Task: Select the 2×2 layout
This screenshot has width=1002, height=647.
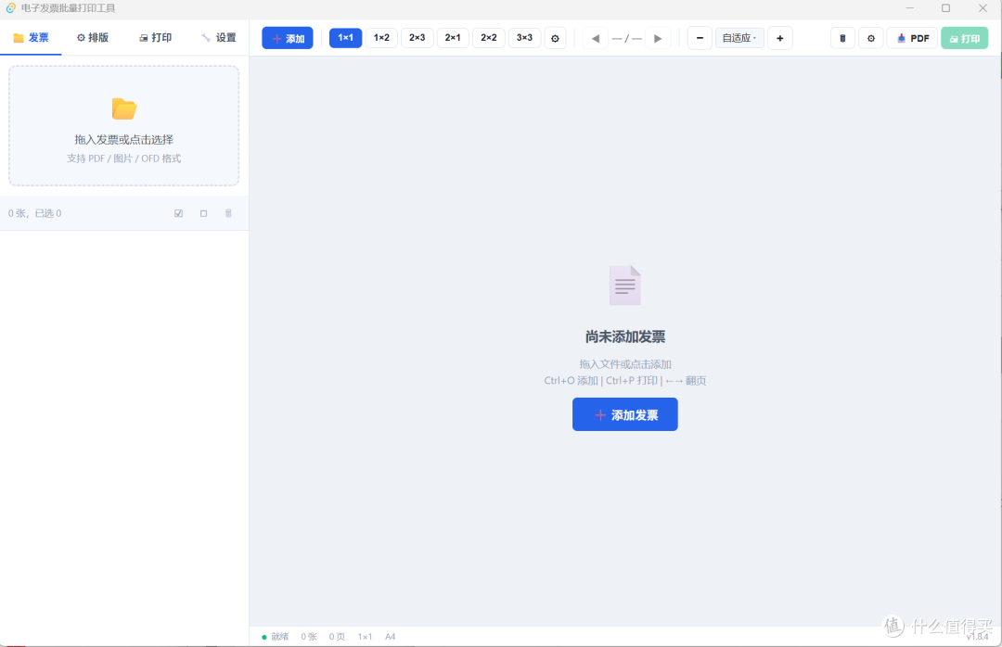Action: [489, 38]
